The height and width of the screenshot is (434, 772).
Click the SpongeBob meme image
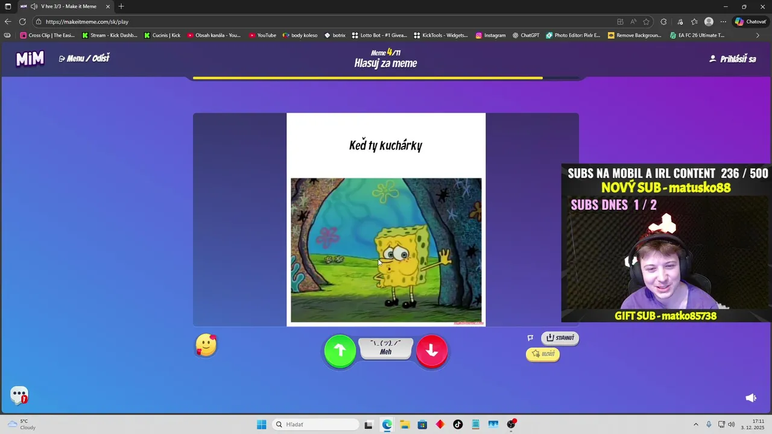click(386, 250)
